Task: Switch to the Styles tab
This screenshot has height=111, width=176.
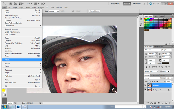Action: (156, 16)
